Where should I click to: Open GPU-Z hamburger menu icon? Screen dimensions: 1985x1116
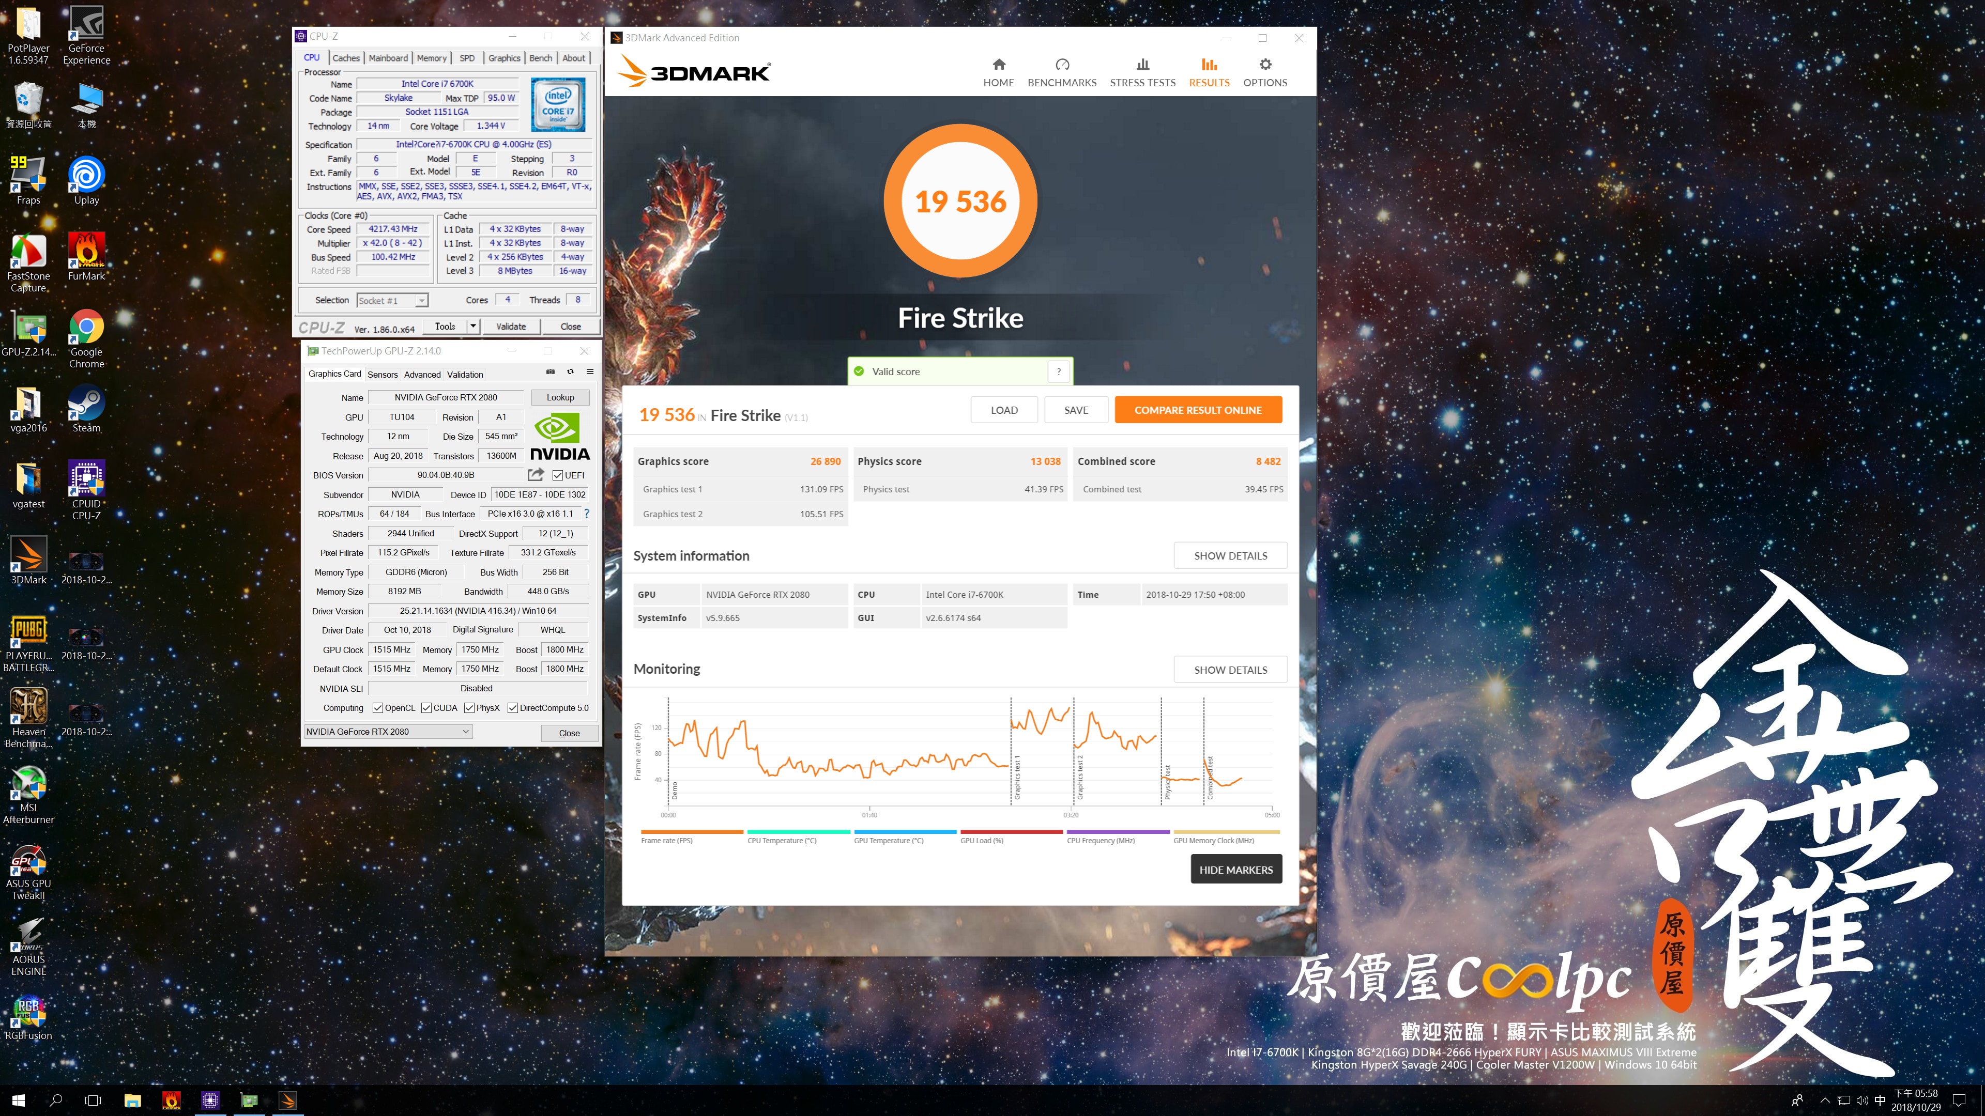(590, 371)
